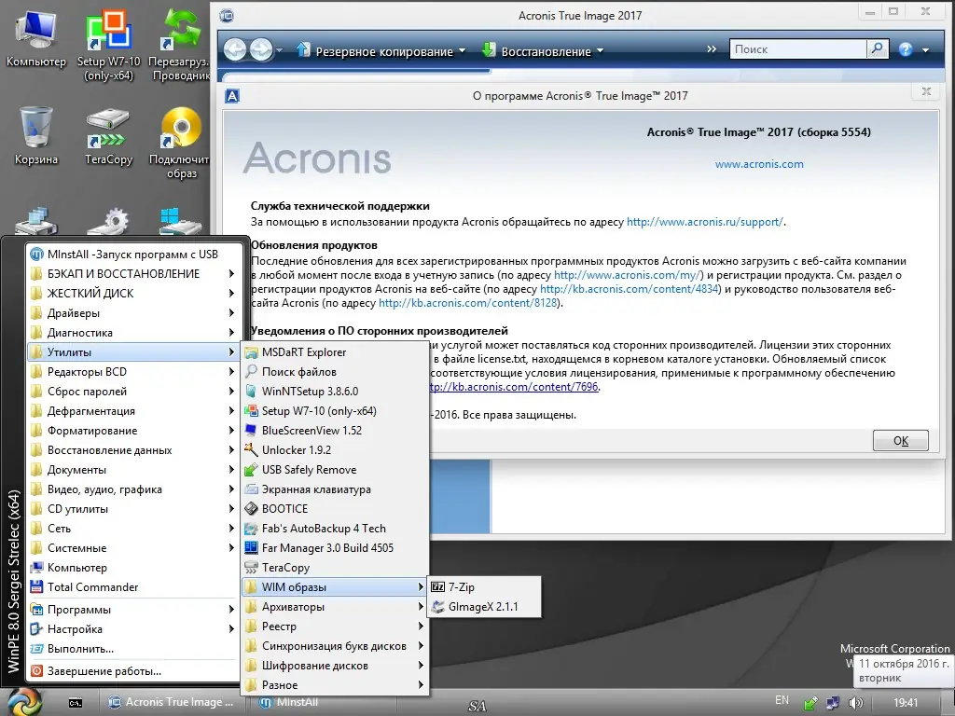This screenshot has width=955, height=716.
Task: Open the www.acronis.com link
Action: click(759, 164)
